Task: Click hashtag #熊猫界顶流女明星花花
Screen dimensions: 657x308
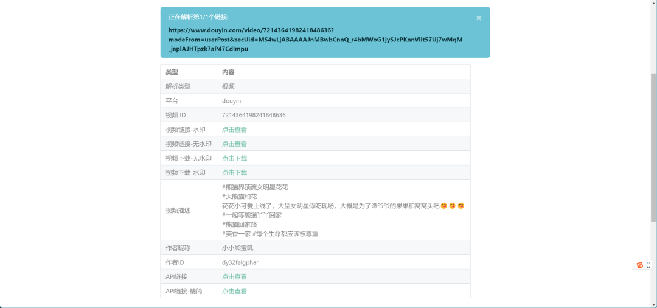Action: pos(255,187)
